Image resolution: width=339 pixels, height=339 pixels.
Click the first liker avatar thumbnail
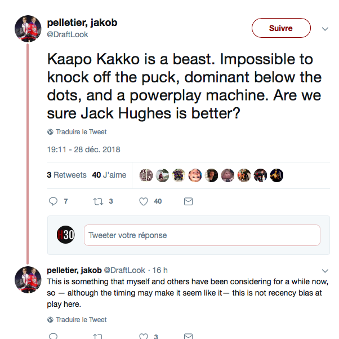pos(146,175)
